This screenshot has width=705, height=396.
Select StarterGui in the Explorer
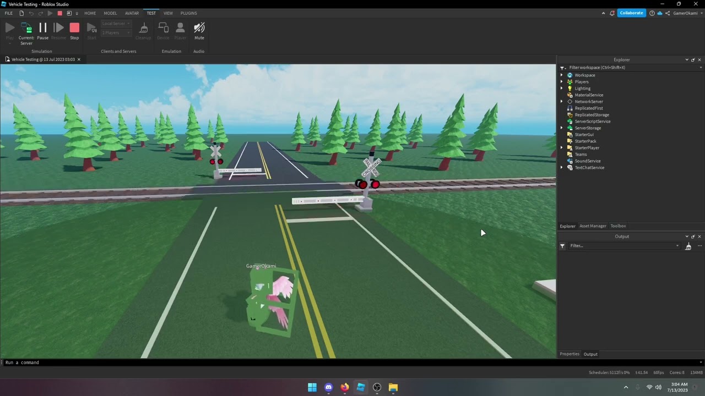click(584, 135)
